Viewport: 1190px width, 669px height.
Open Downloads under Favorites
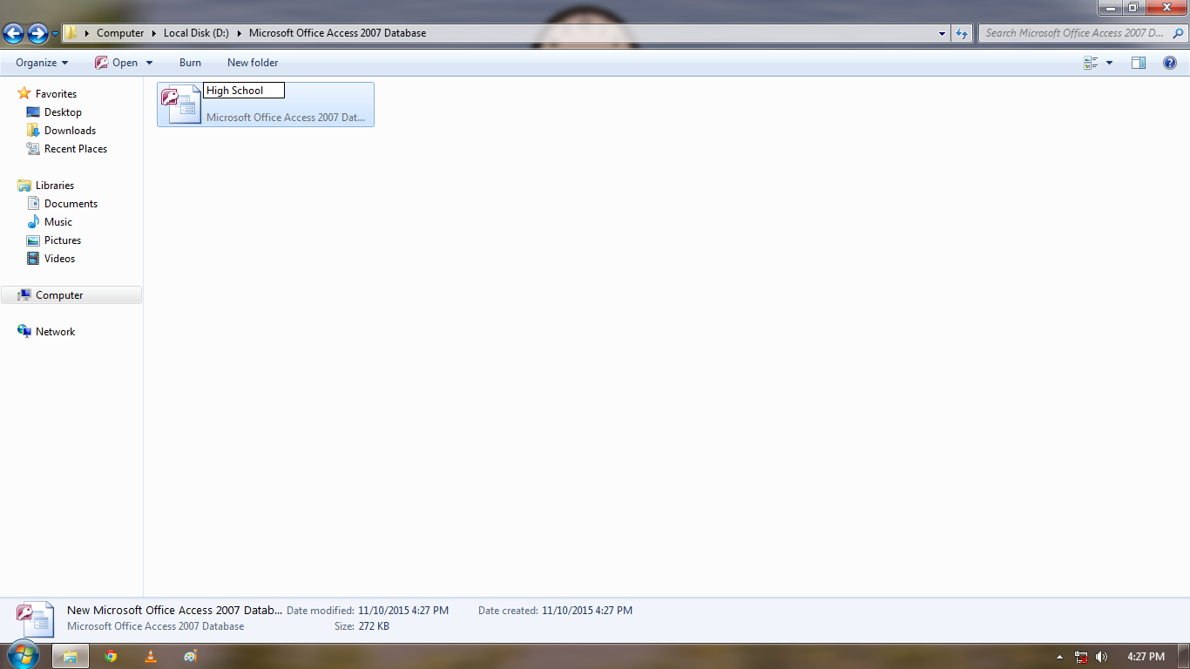70,131
